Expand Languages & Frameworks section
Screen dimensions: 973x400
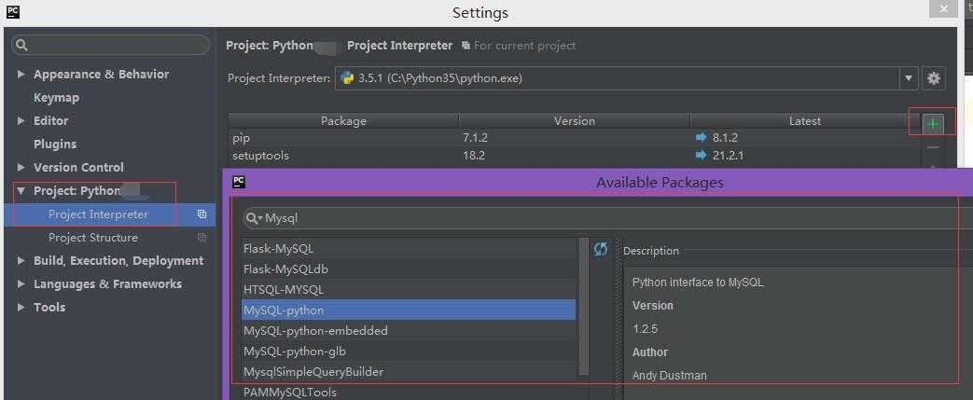[21, 284]
